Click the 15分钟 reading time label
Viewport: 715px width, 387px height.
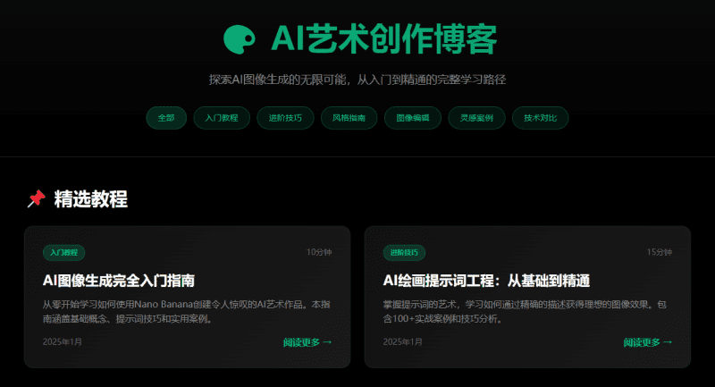pos(660,252)
